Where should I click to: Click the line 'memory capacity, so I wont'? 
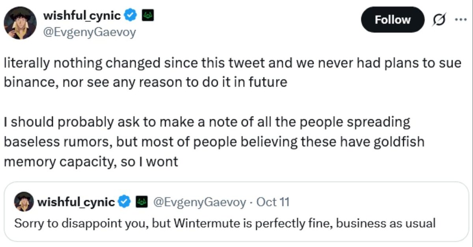(x=91, y=161)
